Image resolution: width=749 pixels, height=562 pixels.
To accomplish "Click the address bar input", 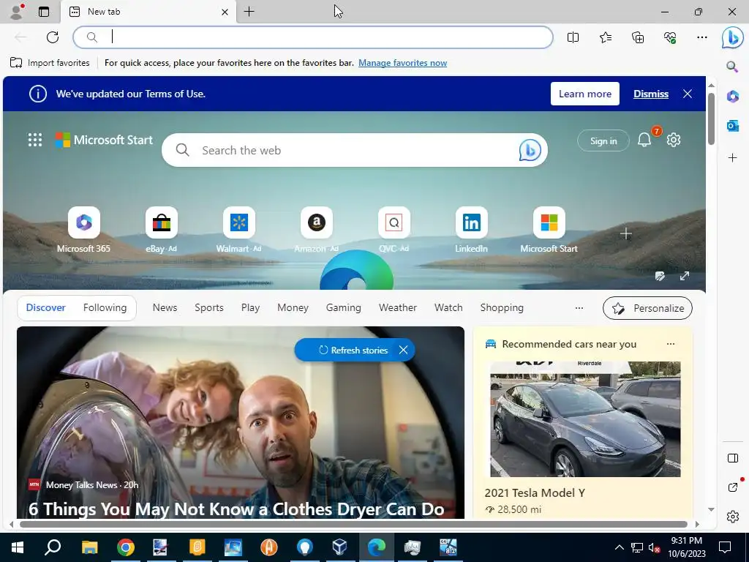I will coord(313,37).
